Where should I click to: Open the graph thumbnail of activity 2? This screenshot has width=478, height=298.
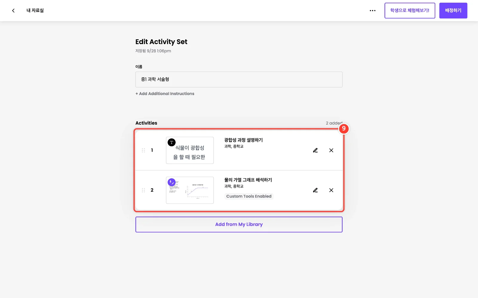[x=190, y=190]
